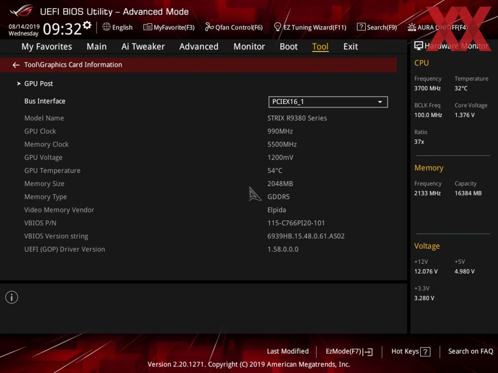
Task: Select the Tool tab
Action: point(320,47)
